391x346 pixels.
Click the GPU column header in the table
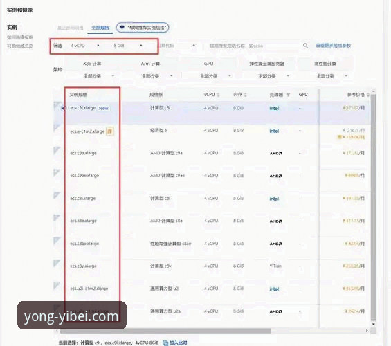coord(303,95)
